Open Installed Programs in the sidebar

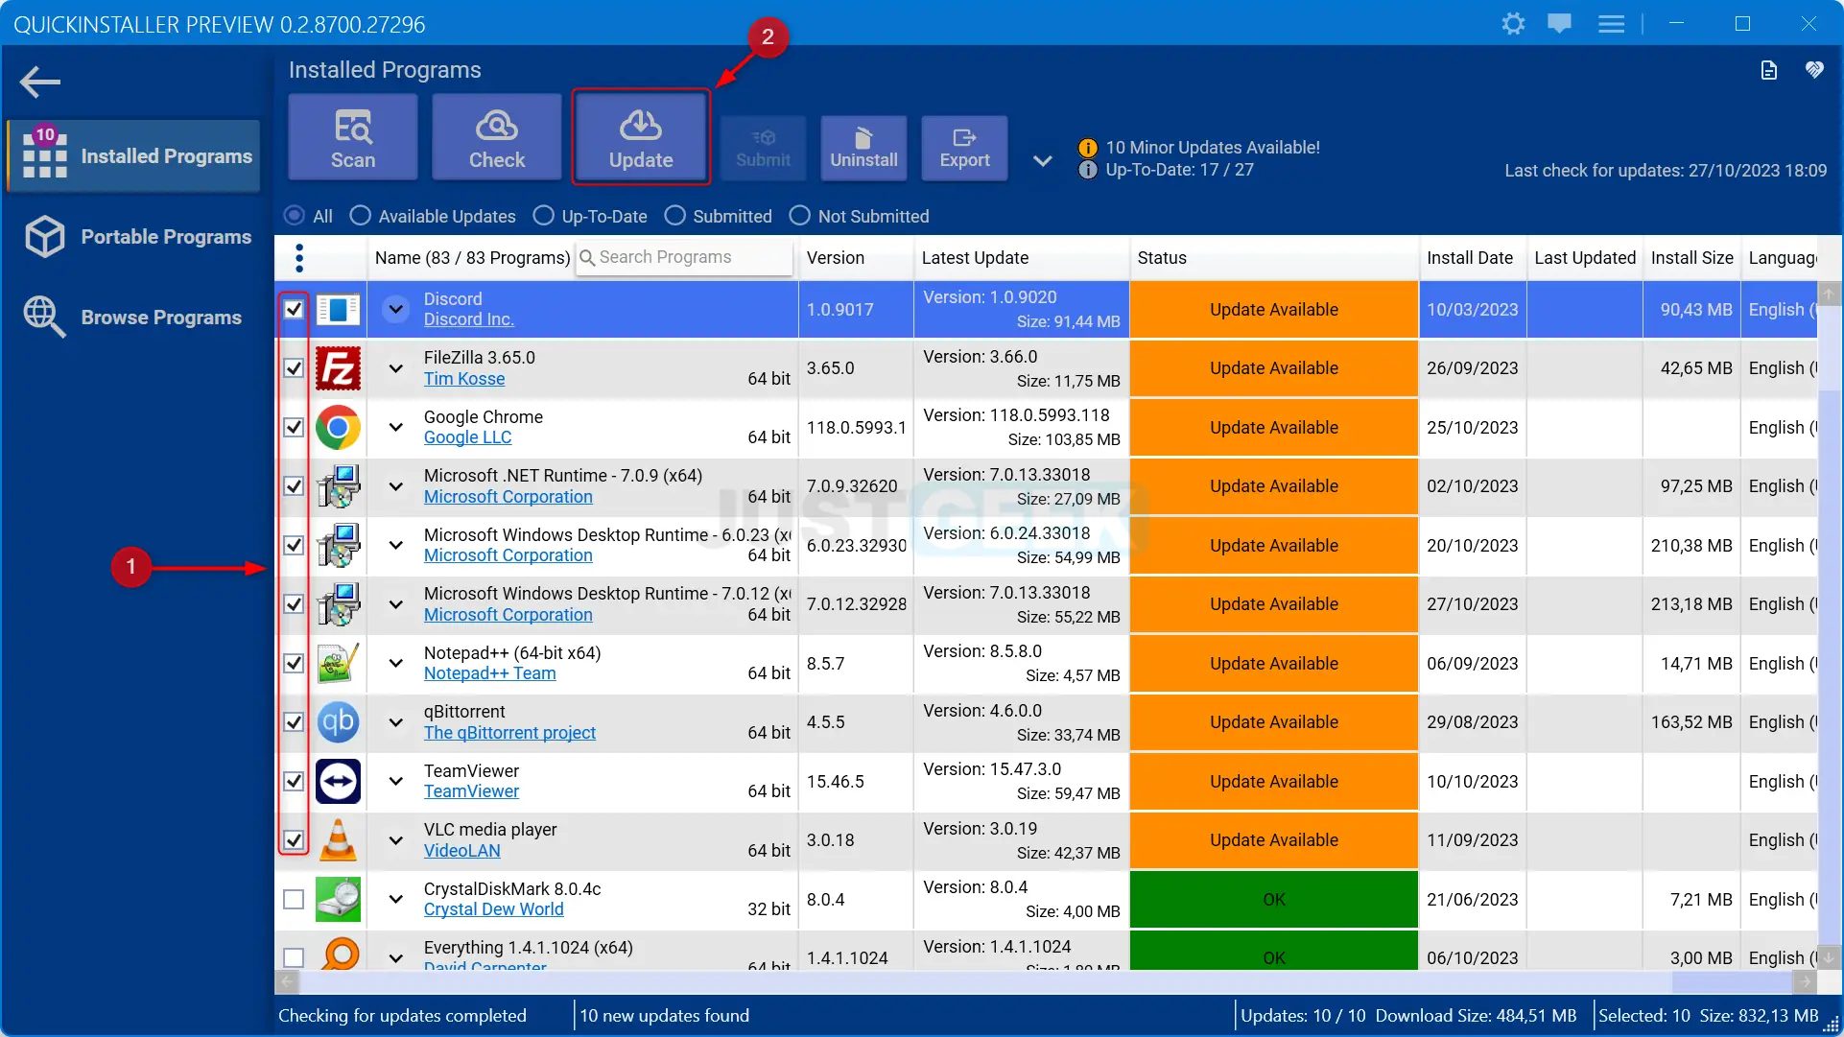(134, 155)
